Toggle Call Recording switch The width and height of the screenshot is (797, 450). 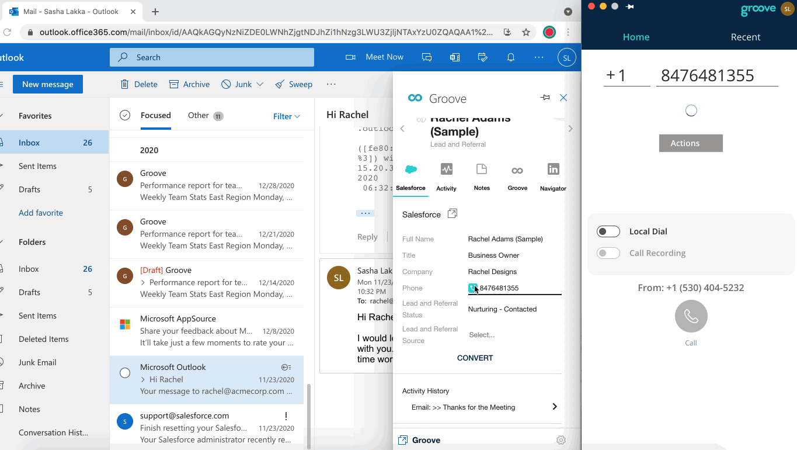pos(608,253)
